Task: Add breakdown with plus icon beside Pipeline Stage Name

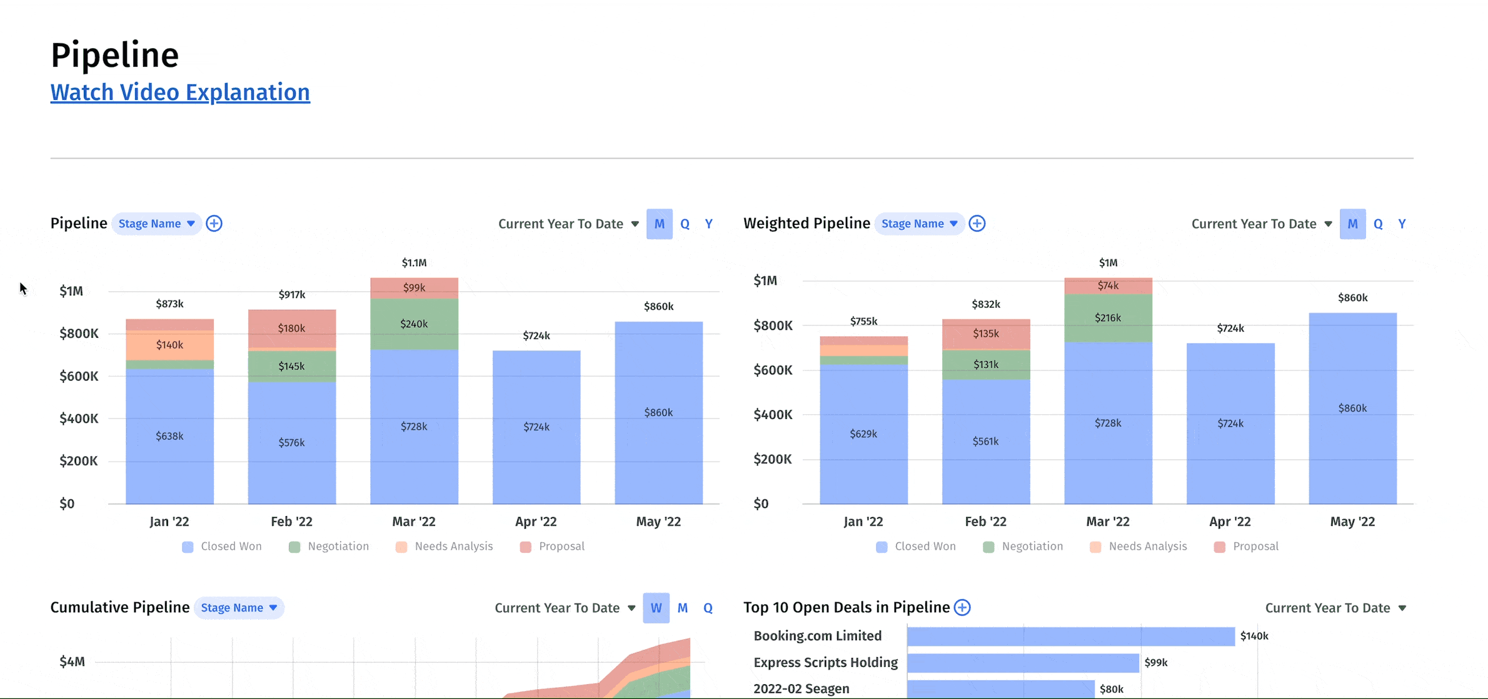Action: [214, 224]
